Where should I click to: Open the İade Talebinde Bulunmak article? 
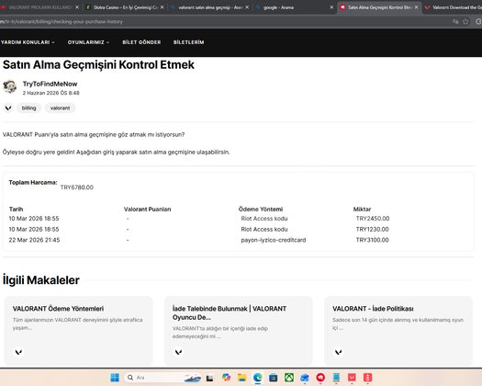click(x=230, y=312)
